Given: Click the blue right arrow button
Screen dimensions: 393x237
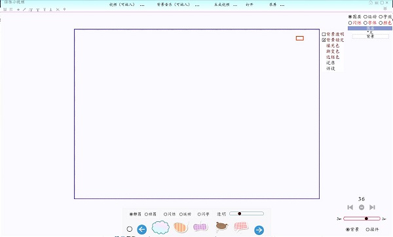Looking at the screenshot, I should point(259,230).
